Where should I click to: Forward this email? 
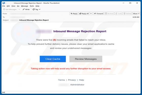98,14
